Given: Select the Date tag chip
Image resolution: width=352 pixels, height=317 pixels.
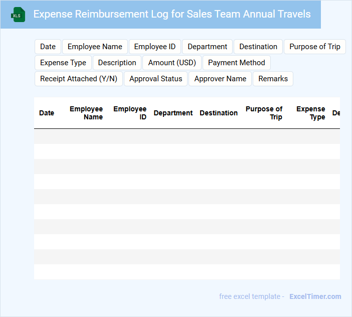Looking at the screenshot, I should [48, 47].
